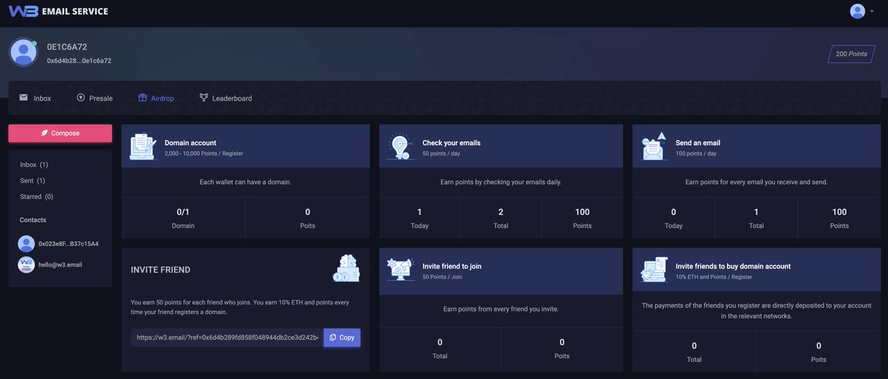The width and height of the screenshot is (888, 379).
Task: Click the trophy icon for Leaderboard
Action: click(203, 98)
